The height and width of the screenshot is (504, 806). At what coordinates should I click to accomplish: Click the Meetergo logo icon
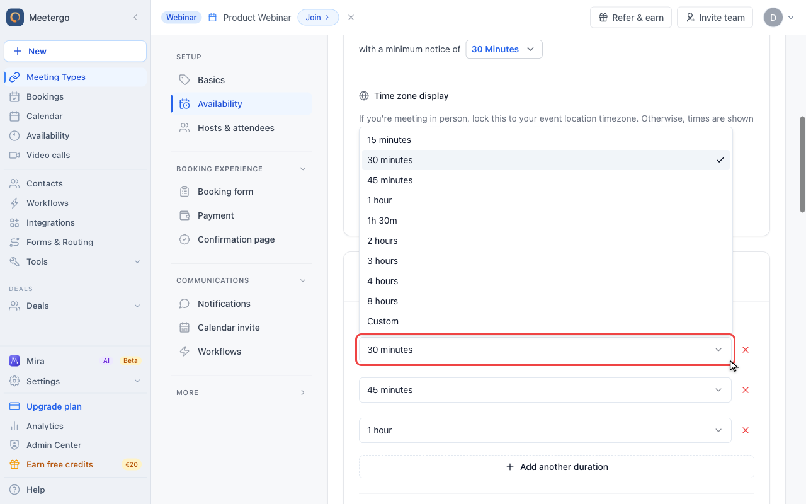[15, 18]
